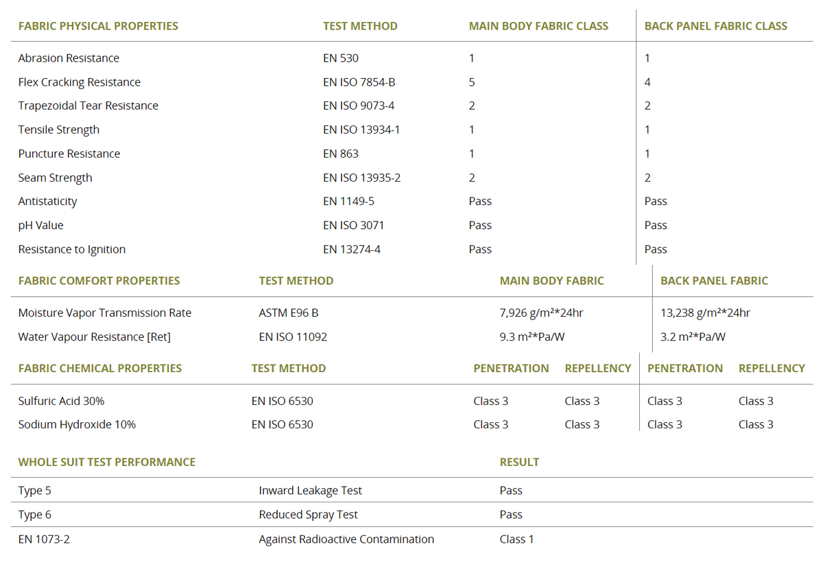The image size is (823, 562).
Task: Click Antistaticity main body Pass result
Action: tap(480, 201)
